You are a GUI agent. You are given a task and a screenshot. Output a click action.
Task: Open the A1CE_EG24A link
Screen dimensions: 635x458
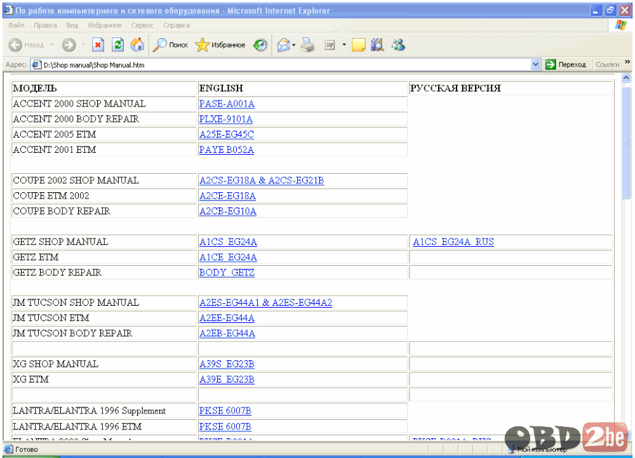[228, 258]
